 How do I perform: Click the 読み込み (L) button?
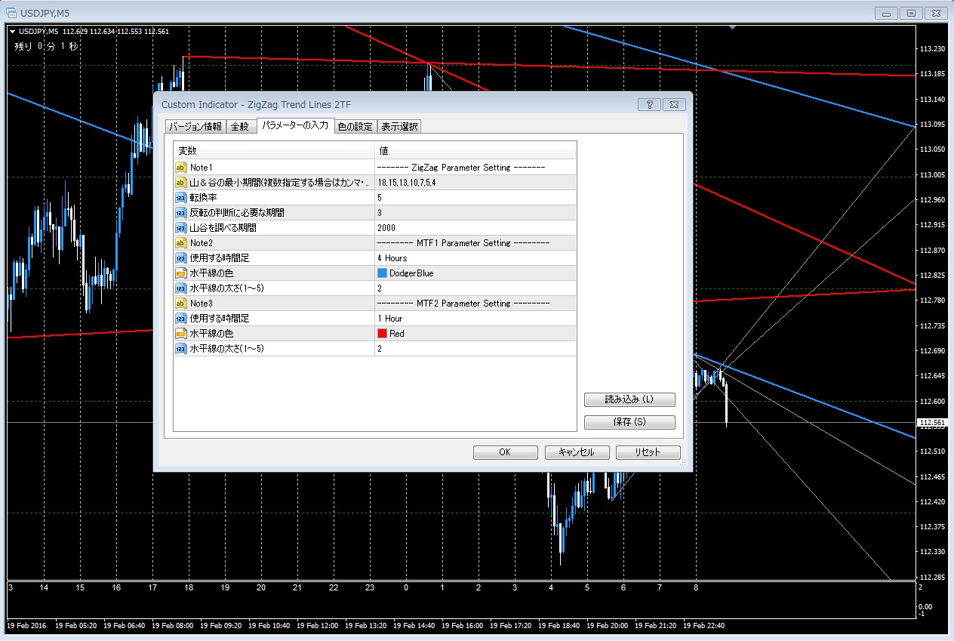click(x=629, y=399)
